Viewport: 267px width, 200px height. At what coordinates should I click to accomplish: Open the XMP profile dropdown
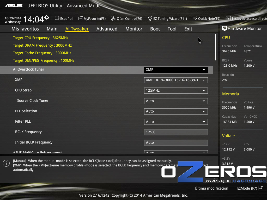[x=176, y=80]
